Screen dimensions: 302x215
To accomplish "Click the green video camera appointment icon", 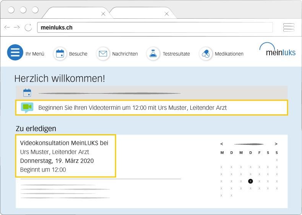I will coord(27,107).
